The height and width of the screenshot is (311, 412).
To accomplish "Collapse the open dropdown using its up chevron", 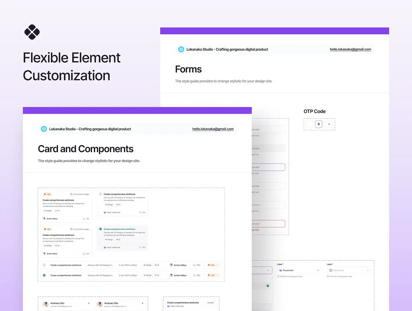I will (x=268, y=270).
